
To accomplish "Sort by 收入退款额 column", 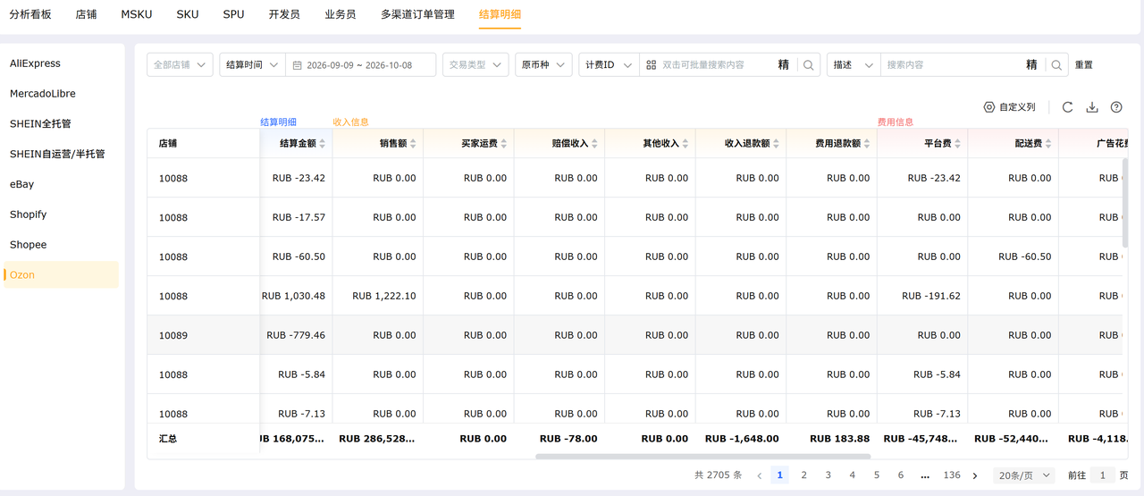I will click(777, 144).
